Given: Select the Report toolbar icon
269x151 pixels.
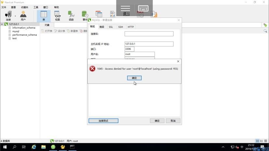Looking at the screenshot, I should pos(112,14).
